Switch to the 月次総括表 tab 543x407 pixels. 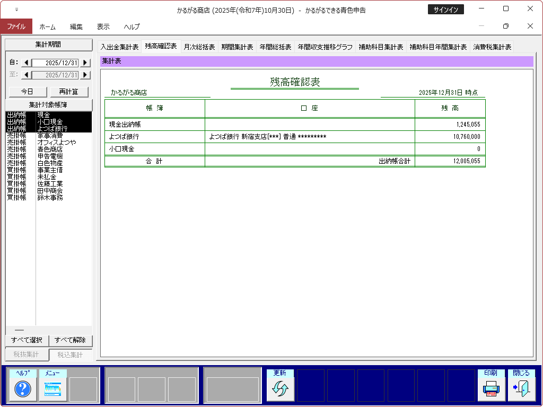pyautogui.click(x=199, y=47)
